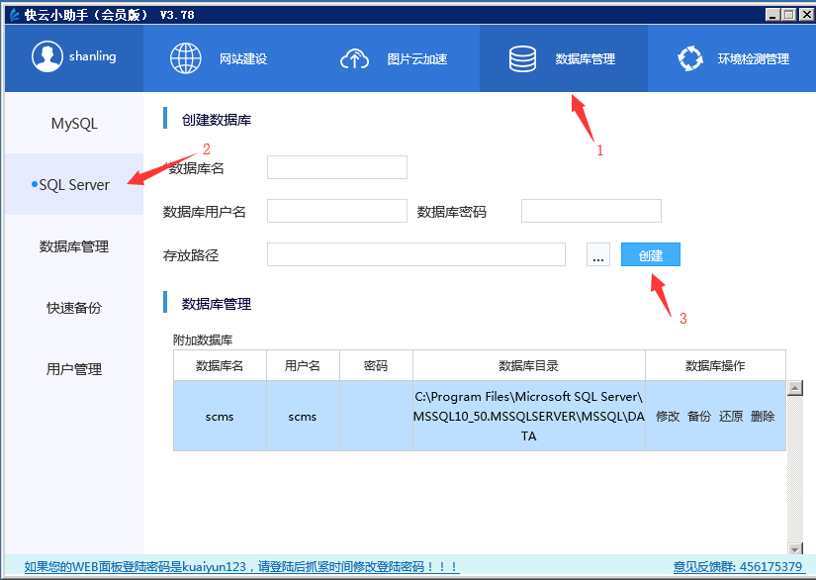
Task: Click the 存放路径 path field
Action: tap(415, 254)
